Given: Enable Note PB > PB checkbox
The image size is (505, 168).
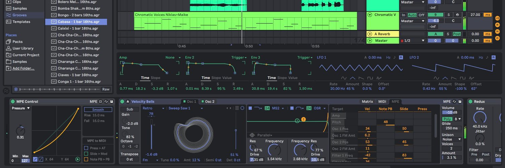Looking at the screenshot, I should coord(86,159).
